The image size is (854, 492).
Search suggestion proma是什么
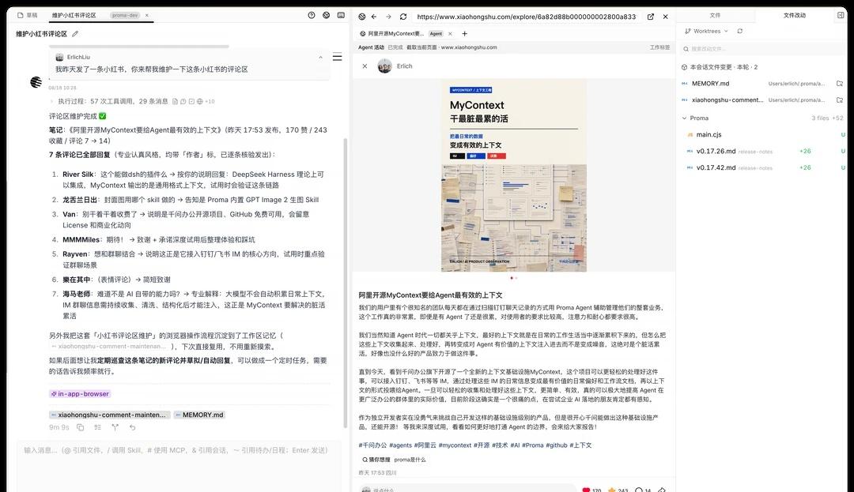click(x=410, y=460)
